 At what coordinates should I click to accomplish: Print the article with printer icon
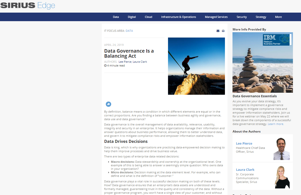223,31
